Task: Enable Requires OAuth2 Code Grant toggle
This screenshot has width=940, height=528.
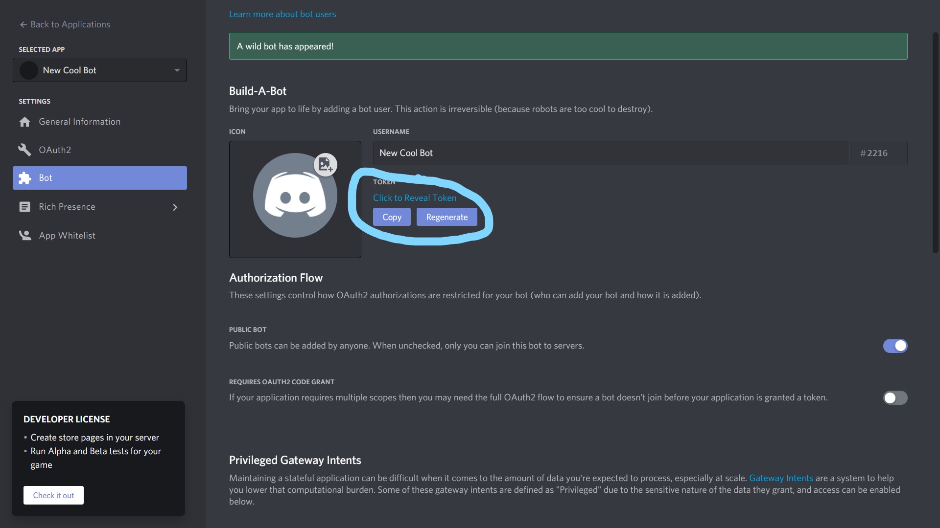Action: point(895,397)
